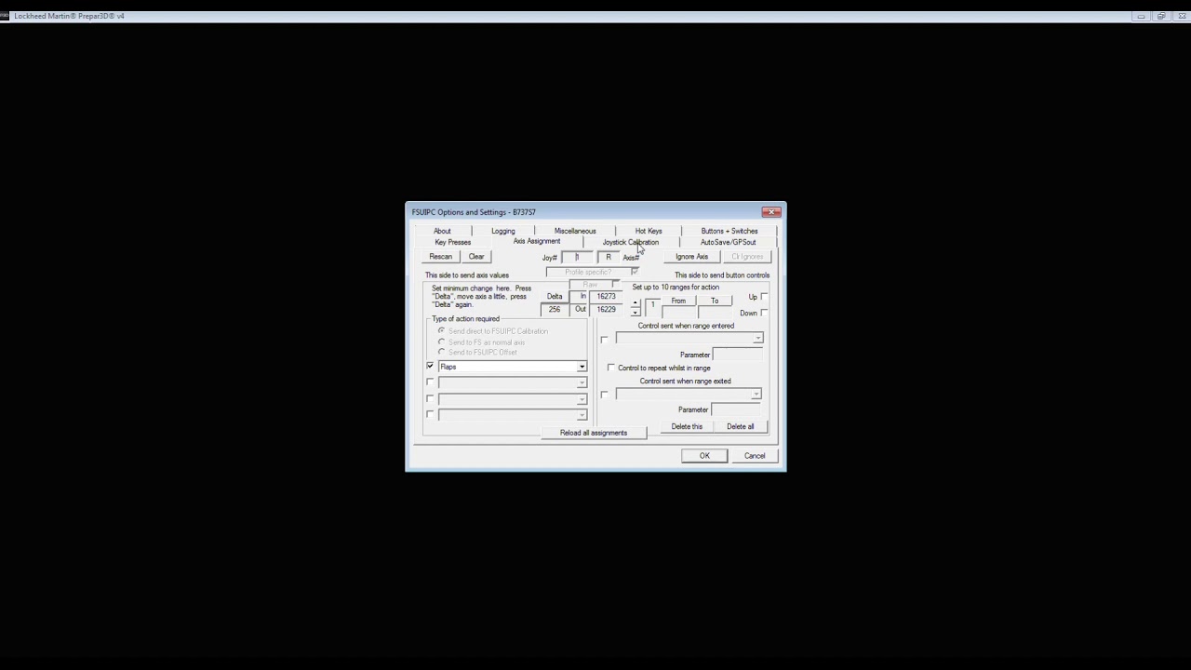Check the range entered control checkbox
The image size is (1191, 670).
pyautogui.click(x=604, y=339)
